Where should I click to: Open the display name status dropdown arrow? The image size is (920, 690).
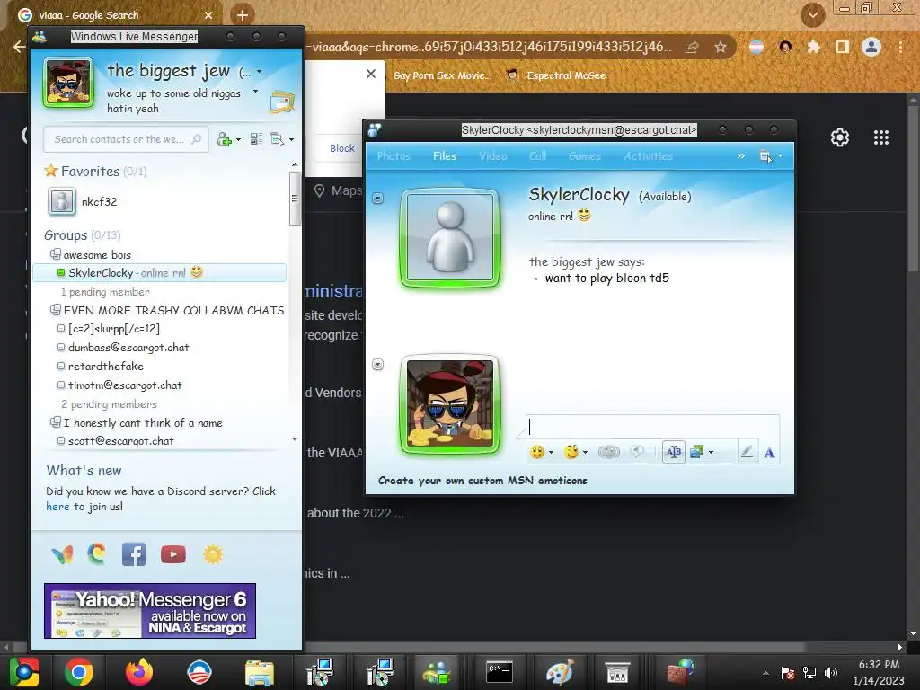tap(260, 72)
